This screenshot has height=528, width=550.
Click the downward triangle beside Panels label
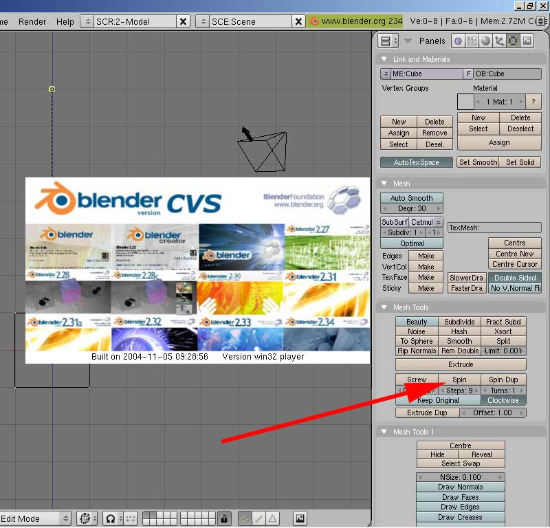[408, 41]
